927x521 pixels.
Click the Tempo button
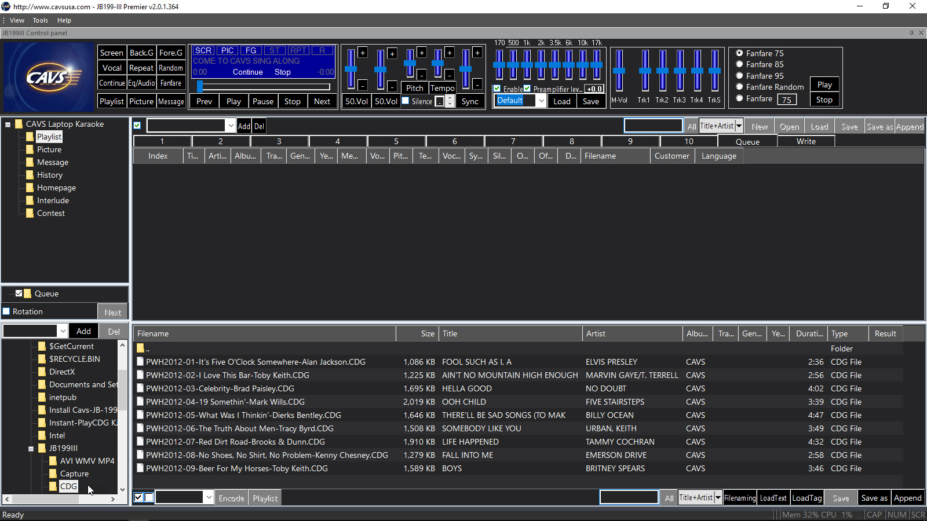coord(443,88)
